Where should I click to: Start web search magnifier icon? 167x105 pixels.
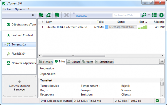tap(144, 15)
